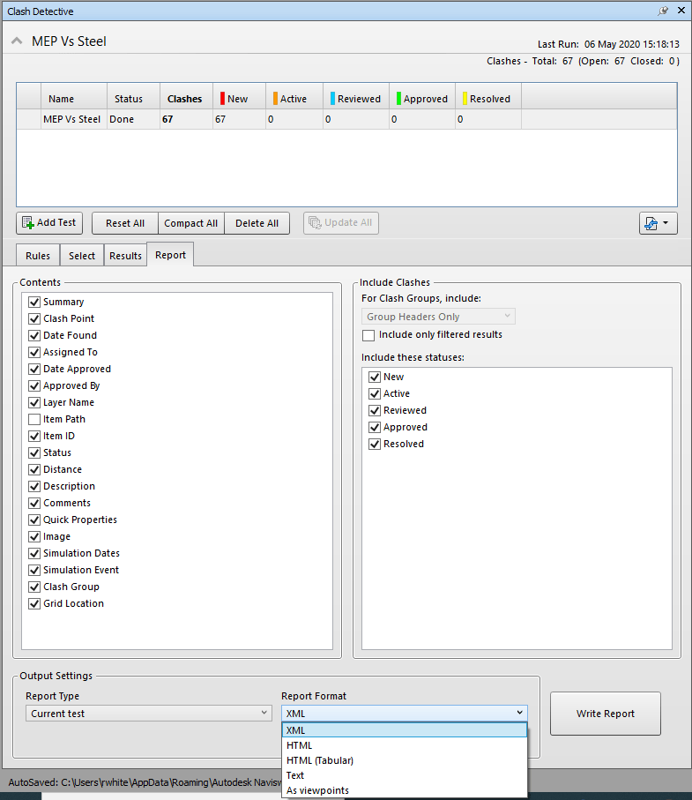Uncheck the New status checkbox
The width and height of the screenshot is (692, 800).
(x=375, y=377)
